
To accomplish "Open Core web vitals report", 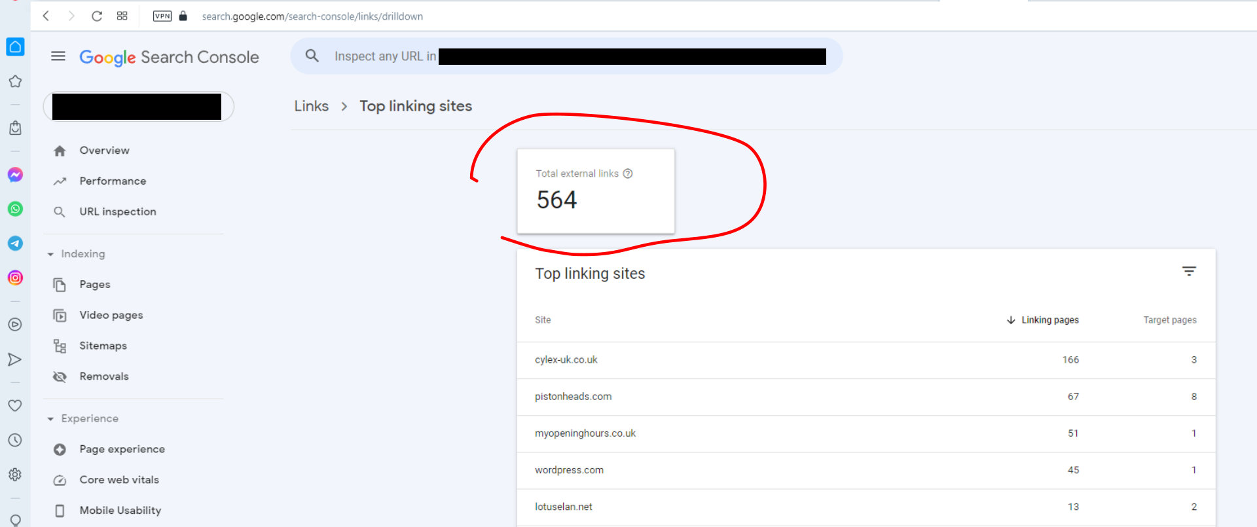I will click(x=119, y=480).
